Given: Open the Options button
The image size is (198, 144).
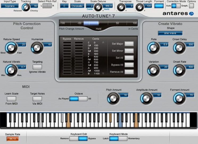Looking at the screenshot, I should (192, 6).
